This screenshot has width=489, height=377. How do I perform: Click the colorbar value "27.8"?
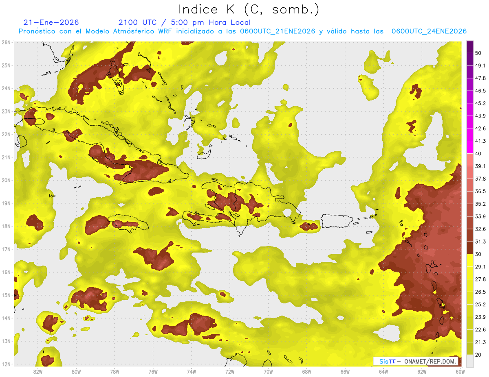tap(480, 279)
